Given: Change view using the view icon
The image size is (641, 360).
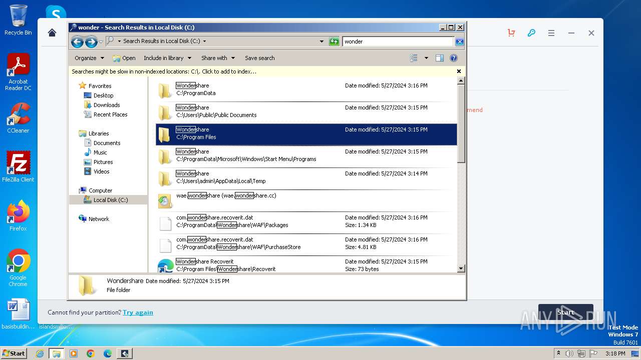Looking at the screenshot, I should point(414,58).
